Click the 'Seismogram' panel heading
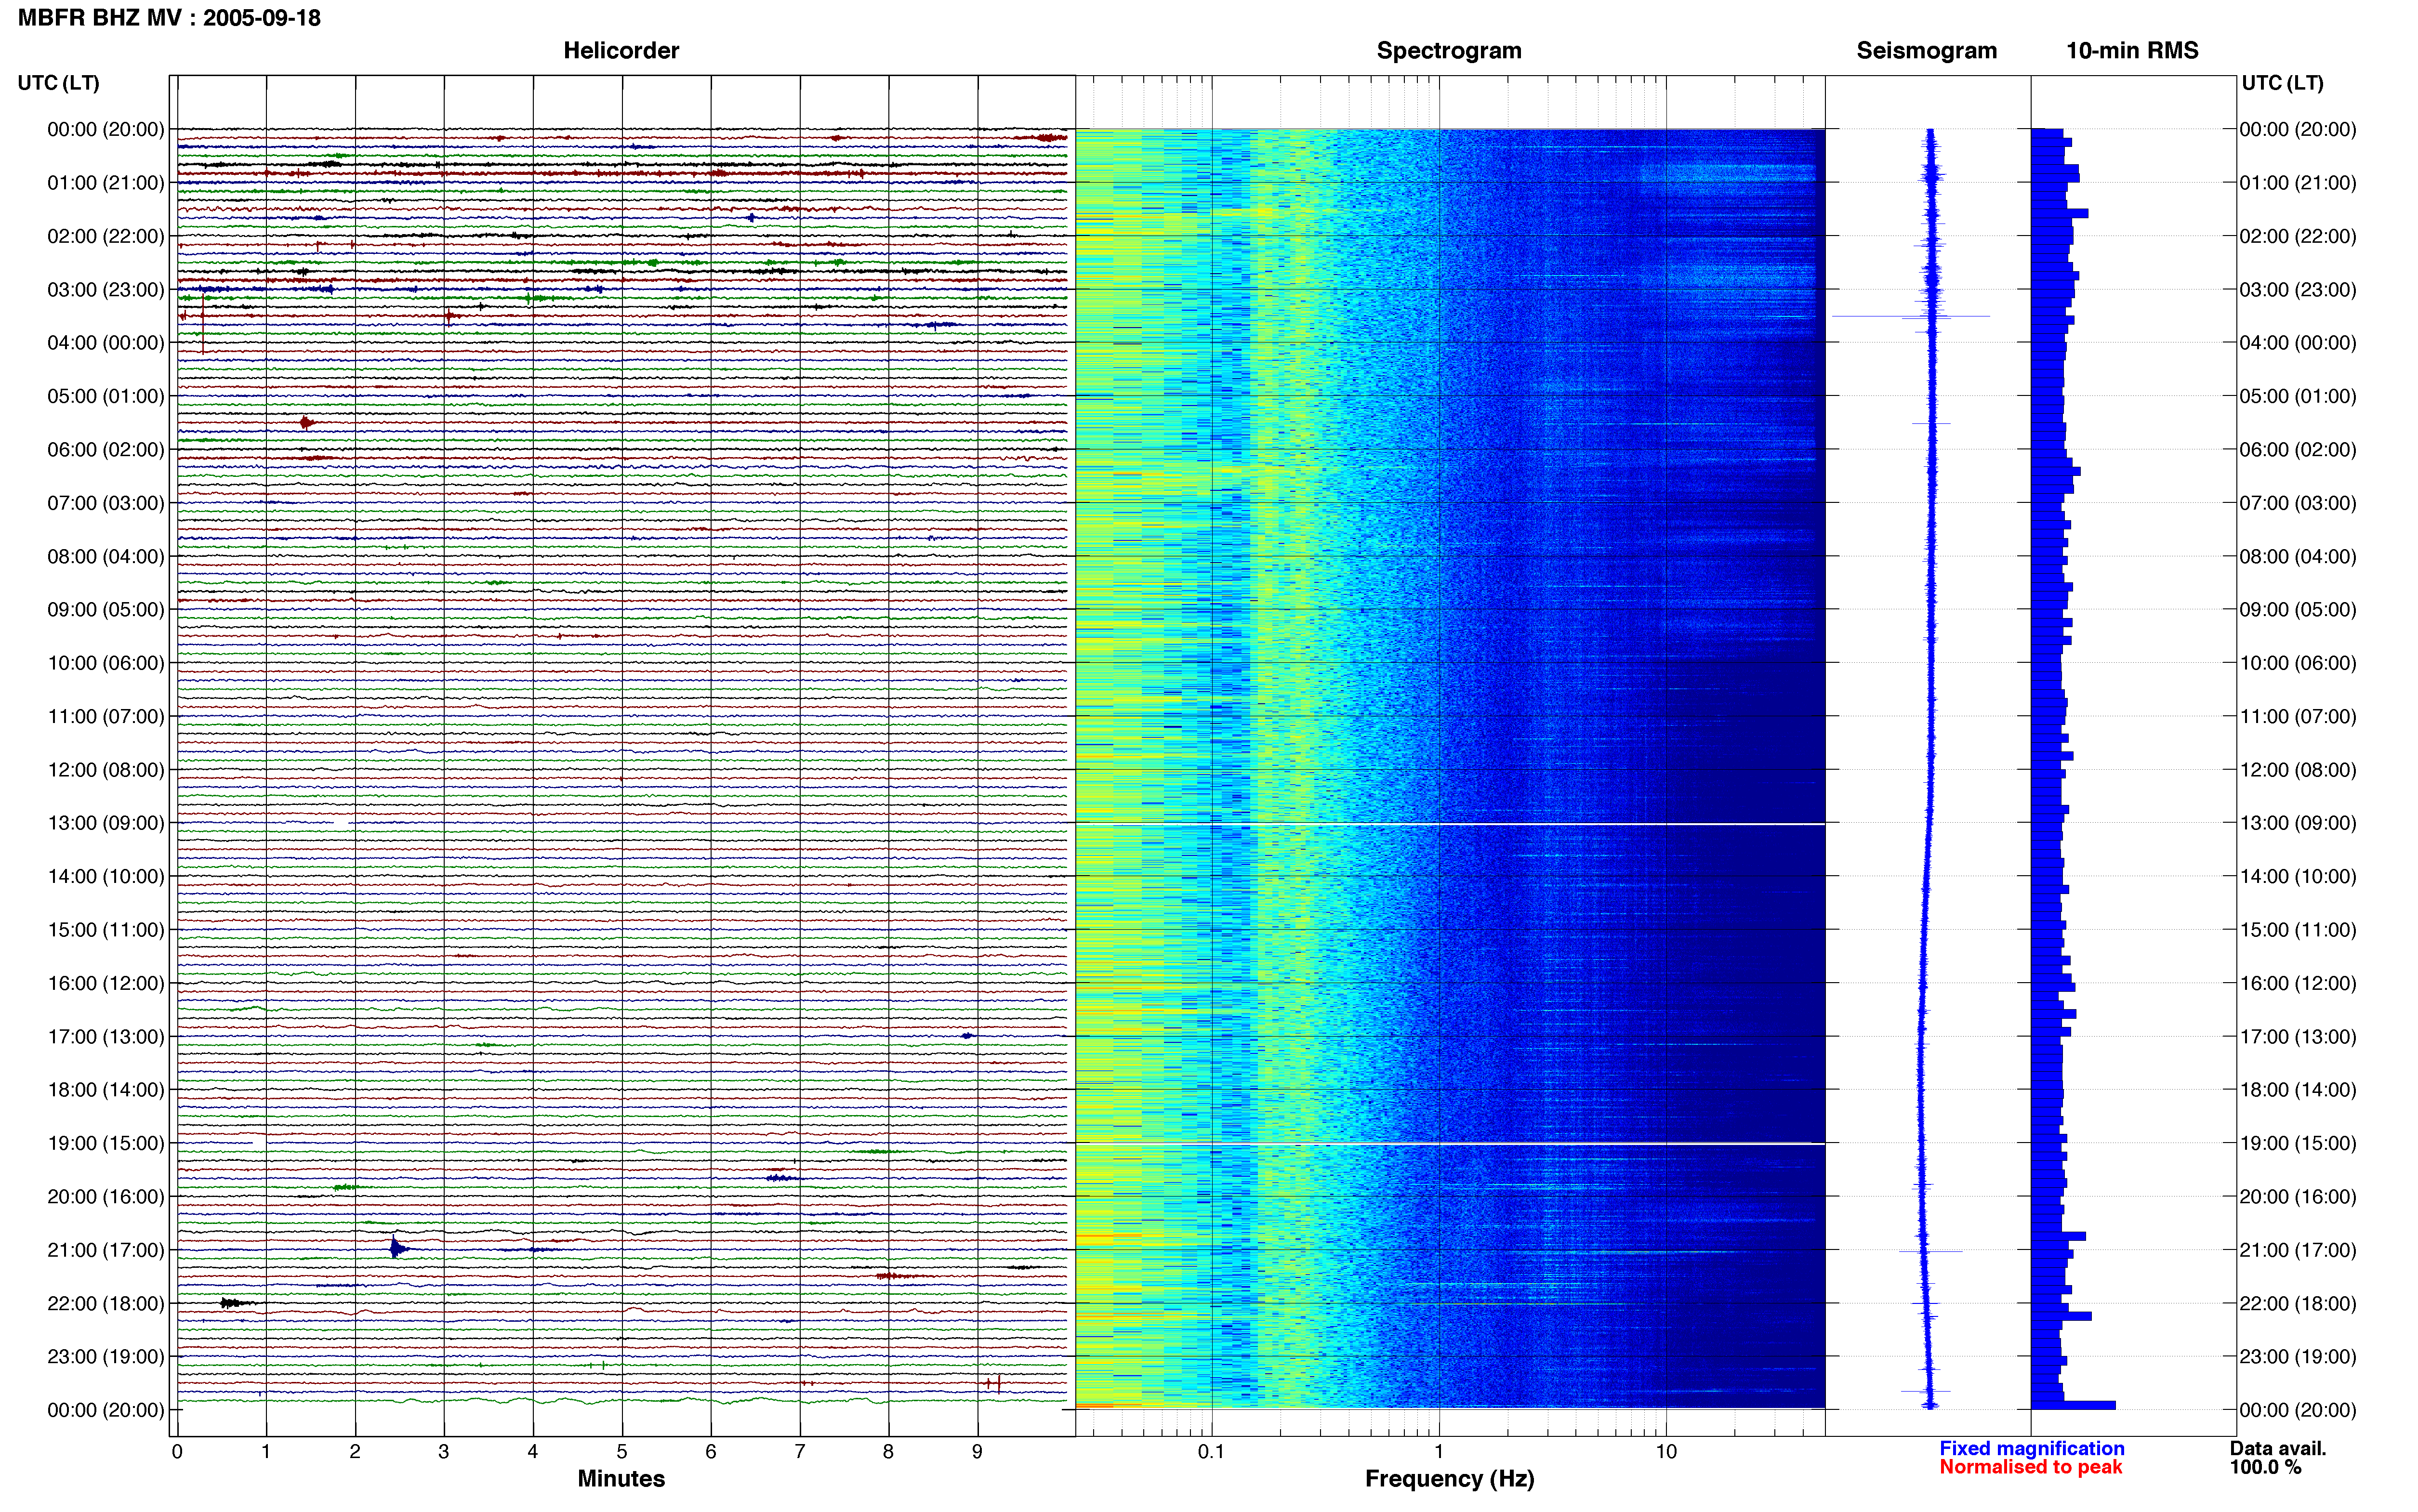The height and width of the screenshot is (1512, 2418). [x=1926, y=50]
